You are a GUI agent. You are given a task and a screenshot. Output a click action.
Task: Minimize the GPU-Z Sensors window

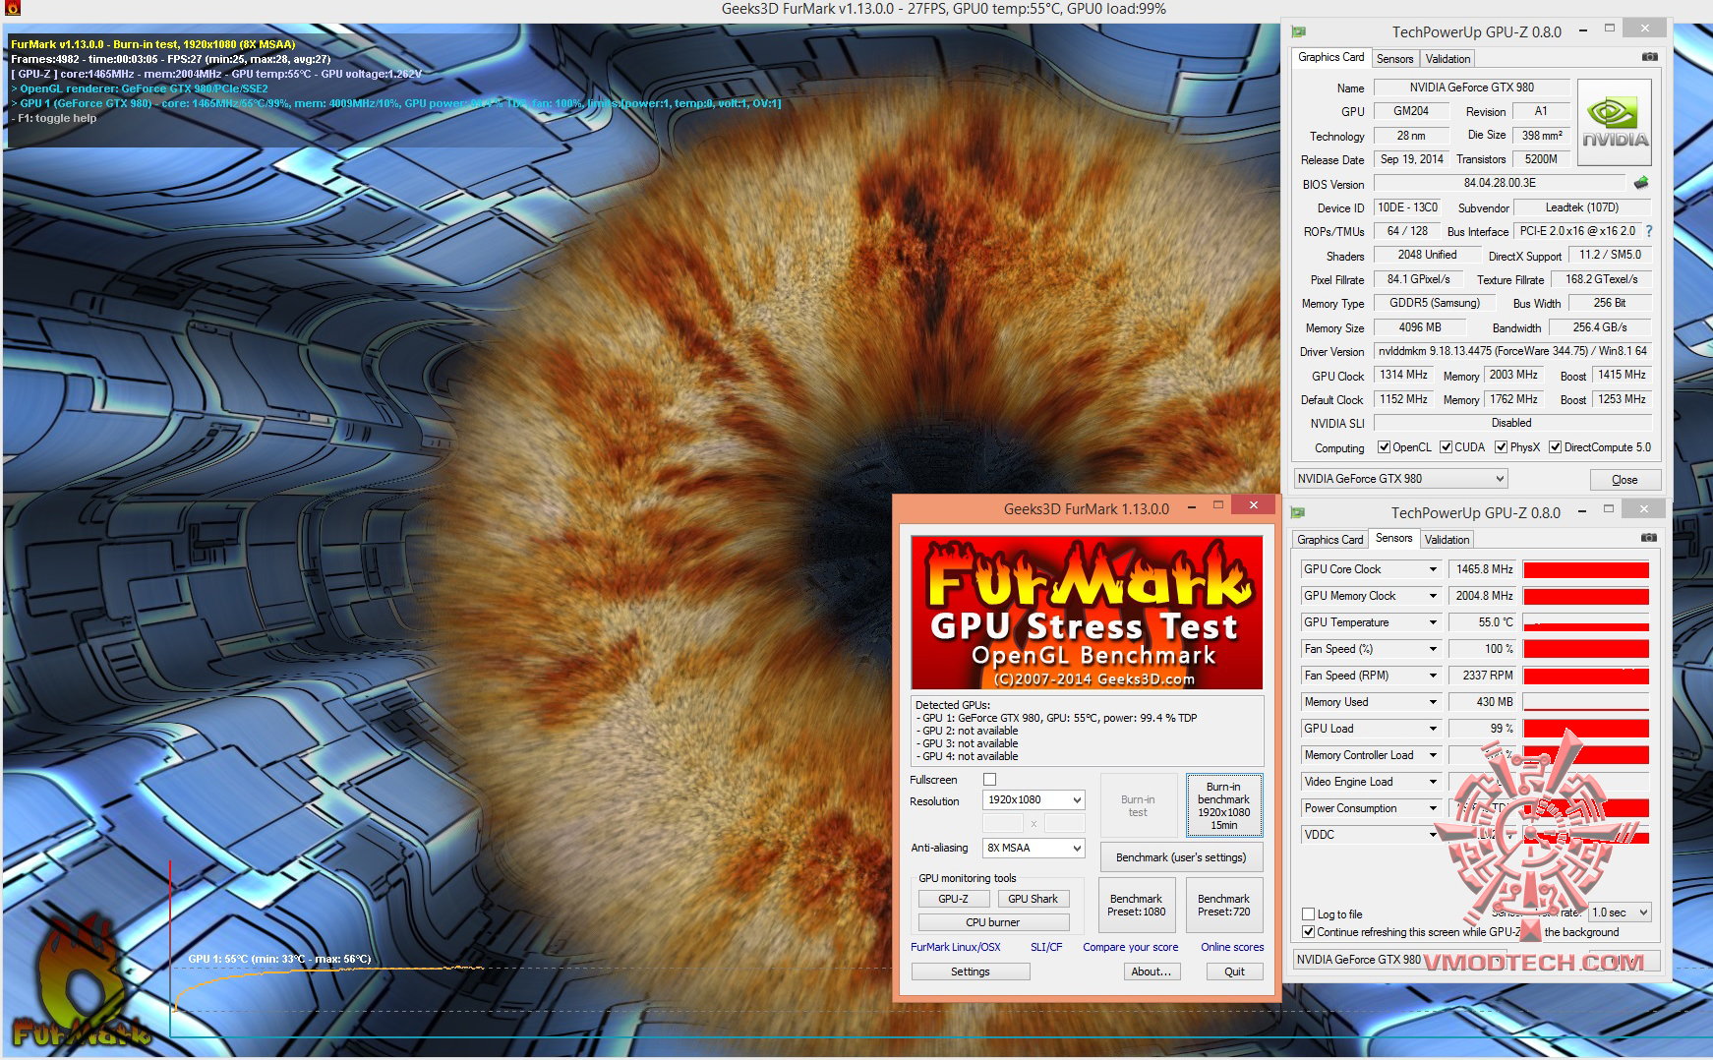pyautogui.click(x=1582, y=511)
